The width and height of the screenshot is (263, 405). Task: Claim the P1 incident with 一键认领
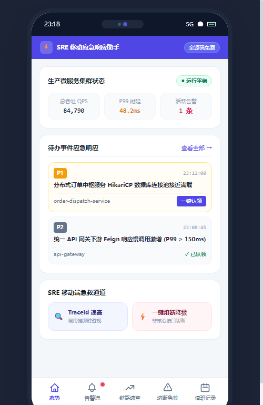[191, 201]
